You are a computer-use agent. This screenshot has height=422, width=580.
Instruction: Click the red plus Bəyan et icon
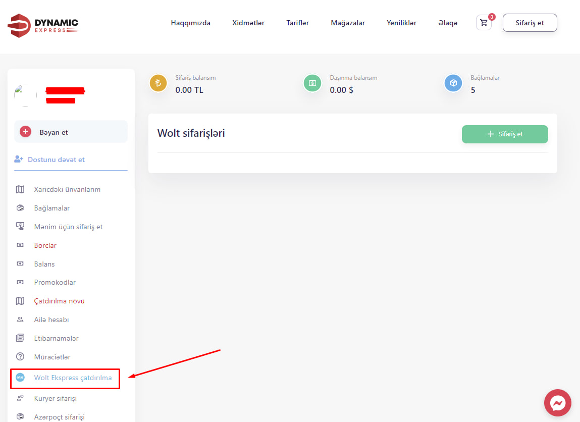coord(25,132)
